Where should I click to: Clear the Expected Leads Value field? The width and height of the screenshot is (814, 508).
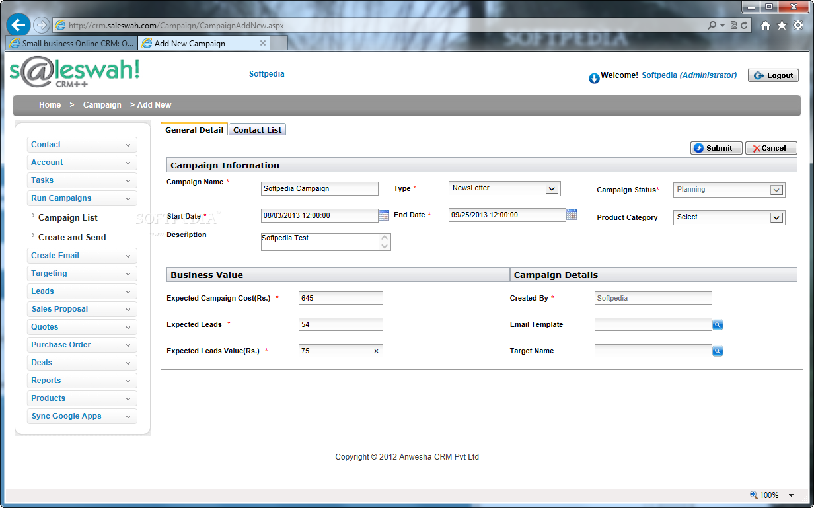pyautogui.click(x=377, y=351)
